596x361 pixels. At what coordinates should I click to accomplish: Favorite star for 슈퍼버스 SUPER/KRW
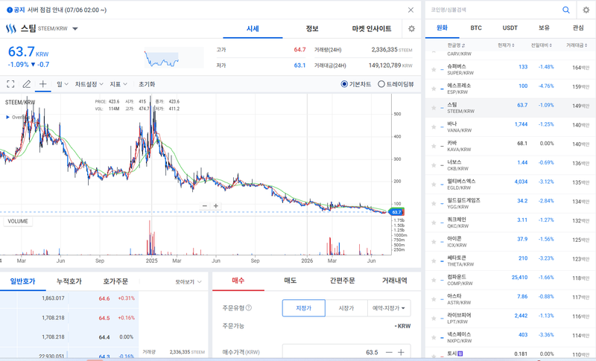(x=434, y=69)
